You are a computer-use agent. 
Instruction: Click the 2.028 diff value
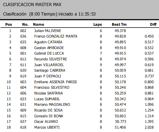(149, 127)
